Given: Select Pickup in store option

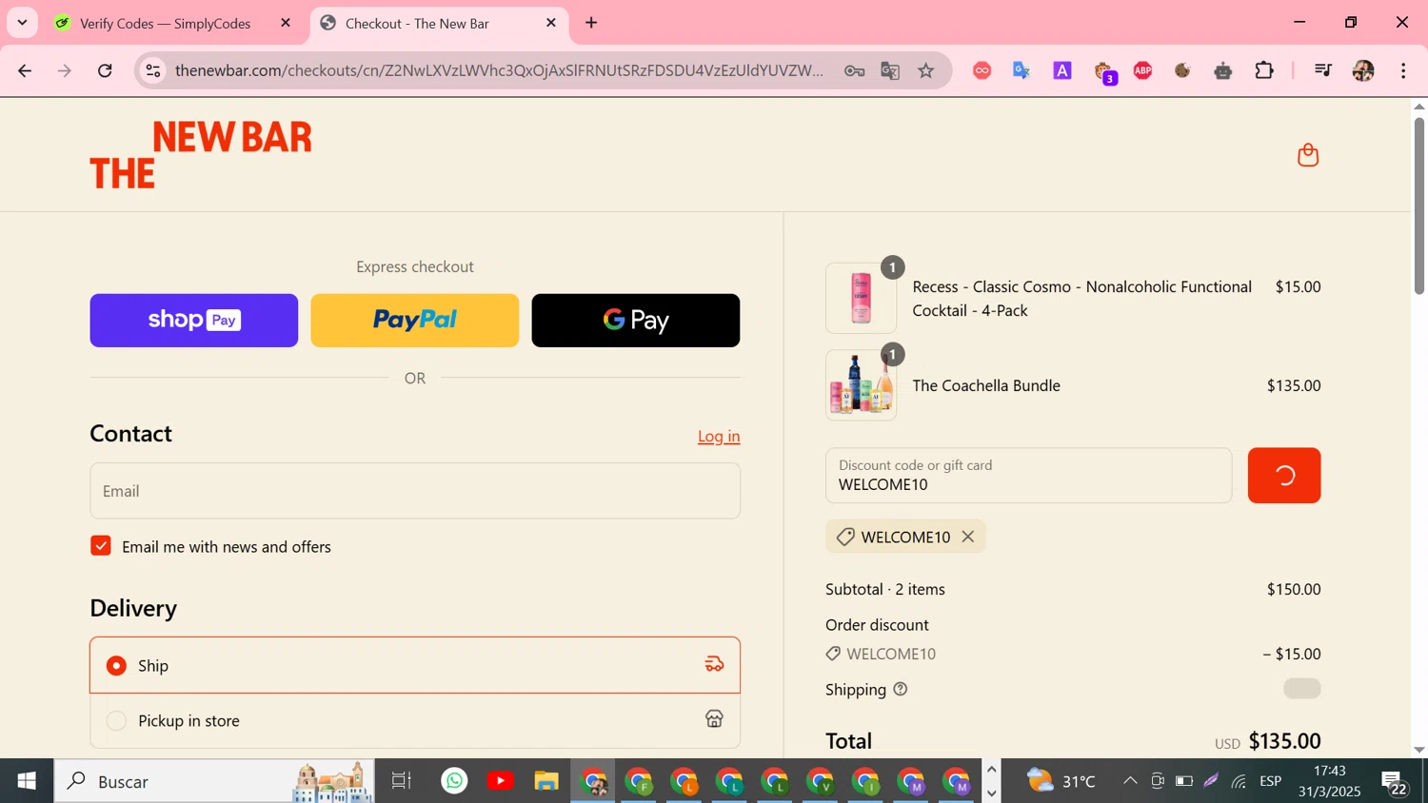Looking at the screenshot, I should click(x=415, y=720).
